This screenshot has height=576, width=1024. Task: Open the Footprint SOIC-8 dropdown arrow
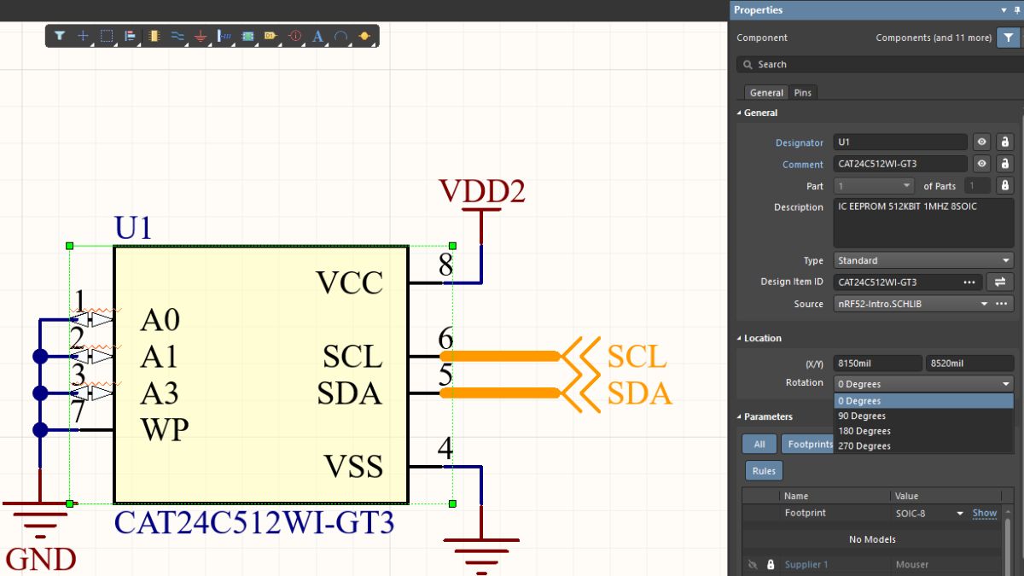960,514
